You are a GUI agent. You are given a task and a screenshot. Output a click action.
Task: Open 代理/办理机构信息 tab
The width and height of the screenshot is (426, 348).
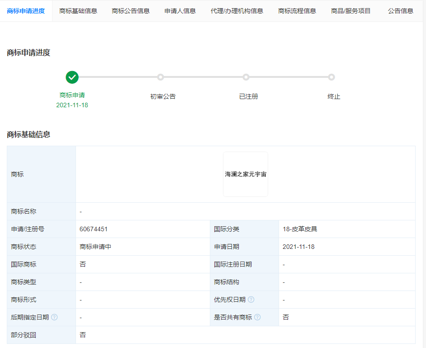pos(237,11)
